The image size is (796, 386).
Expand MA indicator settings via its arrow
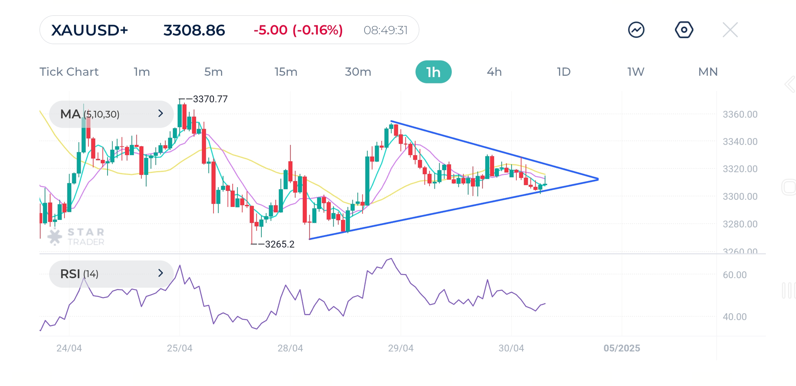[x=160, y=114]
